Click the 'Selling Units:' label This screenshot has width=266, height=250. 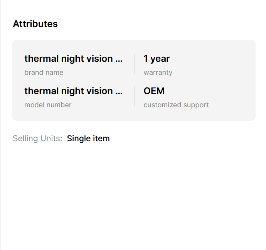click(37, 139)
